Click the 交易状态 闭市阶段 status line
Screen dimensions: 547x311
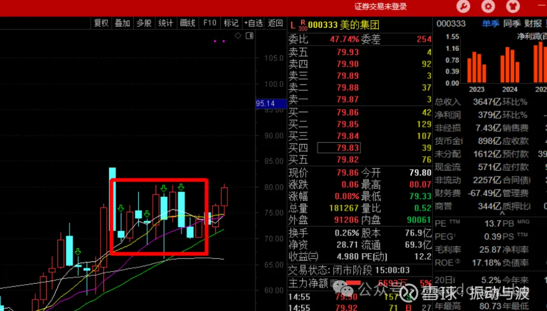point(349,270)
